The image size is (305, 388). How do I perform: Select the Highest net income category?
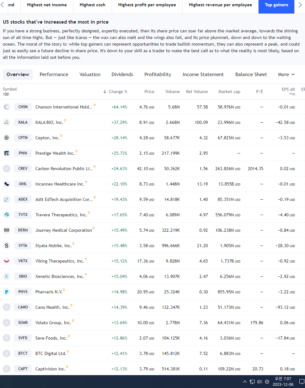[47, 5]
